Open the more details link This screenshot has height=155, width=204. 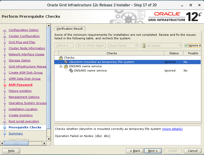pyautogui.click(x=172, y=129)
